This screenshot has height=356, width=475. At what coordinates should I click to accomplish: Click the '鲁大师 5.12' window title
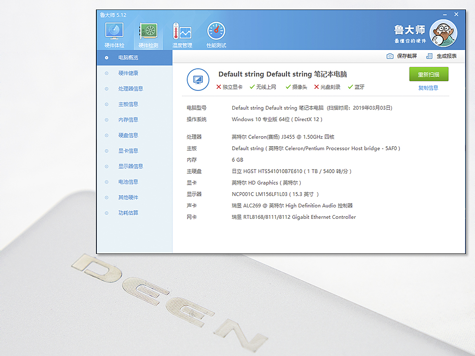[113, 15]
